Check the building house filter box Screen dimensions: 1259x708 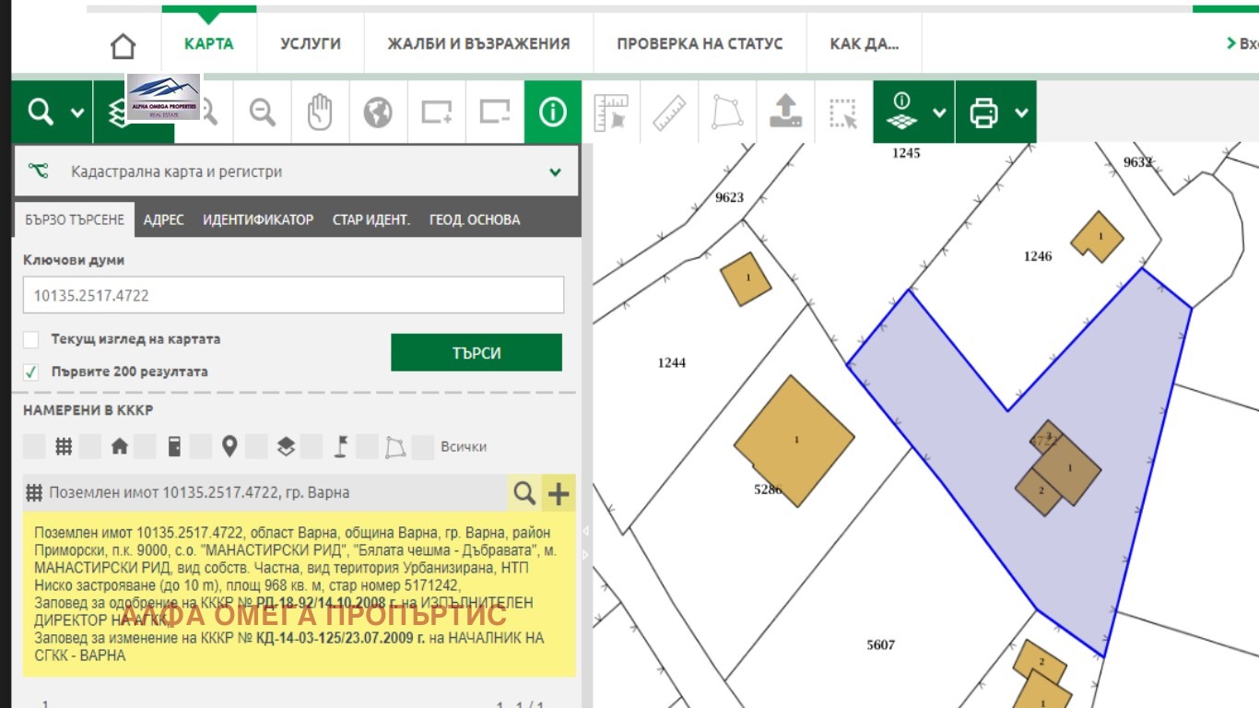pyautogui.click(x=90, y=447)
